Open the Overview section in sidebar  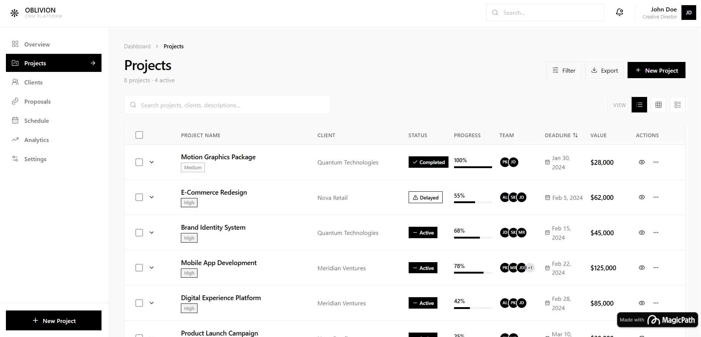pyautogui.click(x=37, y=44)
